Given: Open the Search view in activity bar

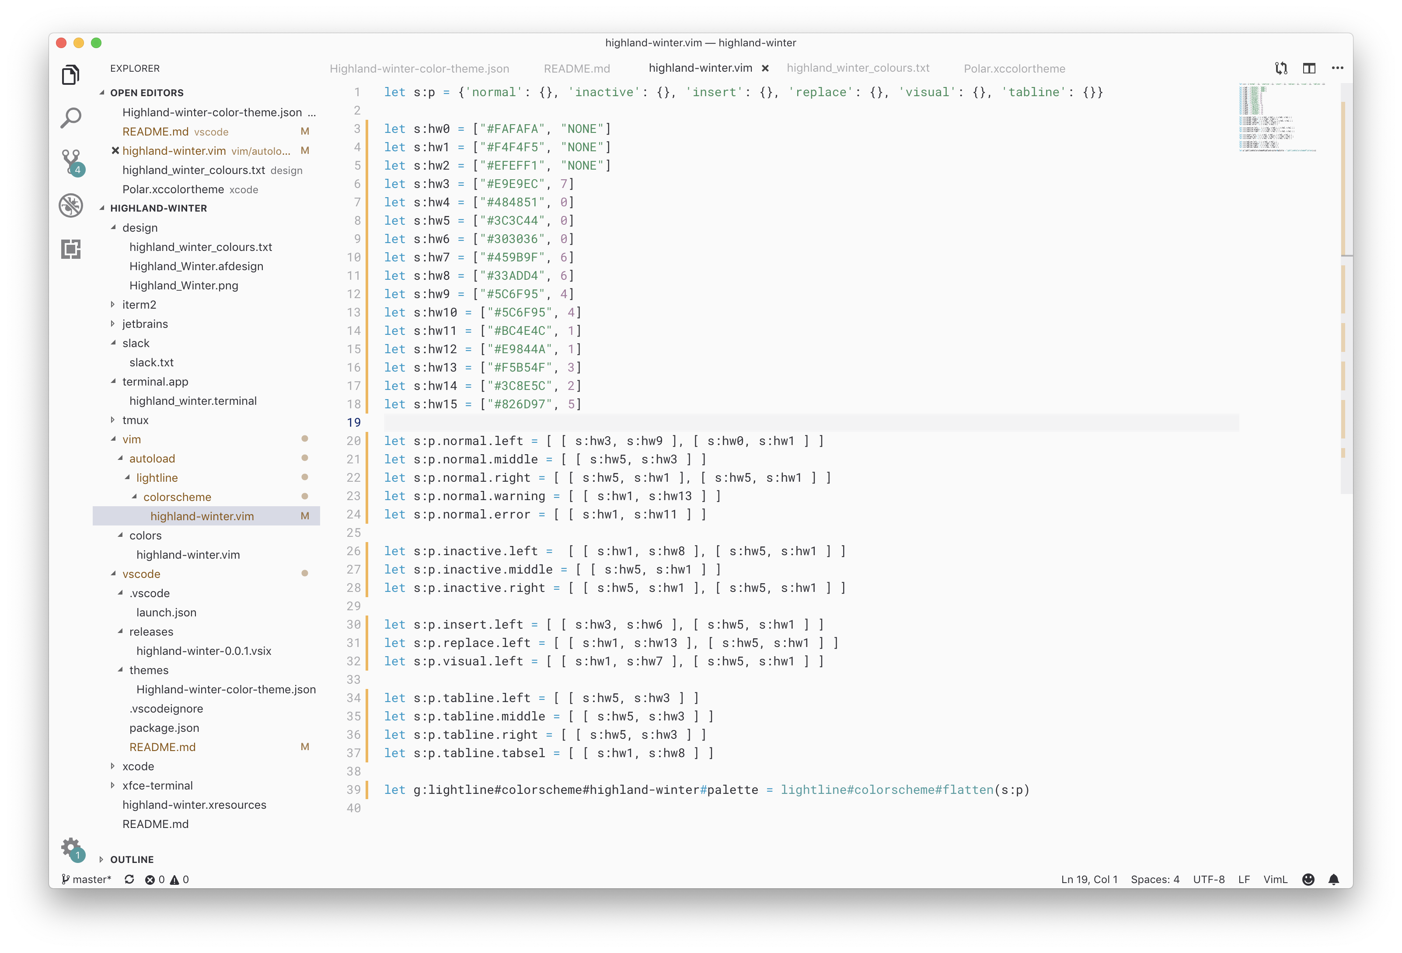Looking at the screenshot, I should point(70,118).
